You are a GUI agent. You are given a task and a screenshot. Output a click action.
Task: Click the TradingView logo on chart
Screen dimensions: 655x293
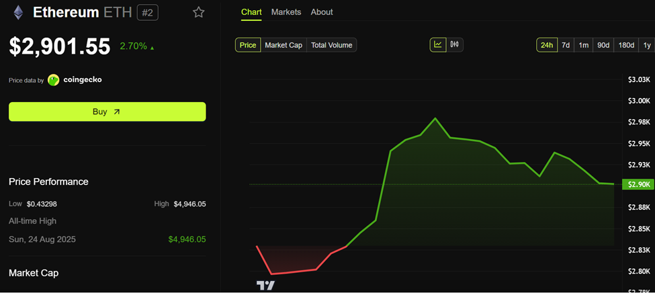(x=265, y=286)
